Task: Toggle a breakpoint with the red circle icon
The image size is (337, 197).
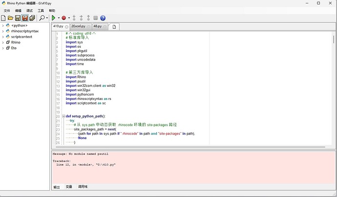Action: [x=64, y=18]
